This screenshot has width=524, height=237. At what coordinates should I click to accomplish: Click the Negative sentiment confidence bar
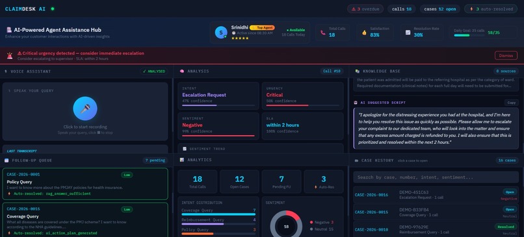[218, 136]
